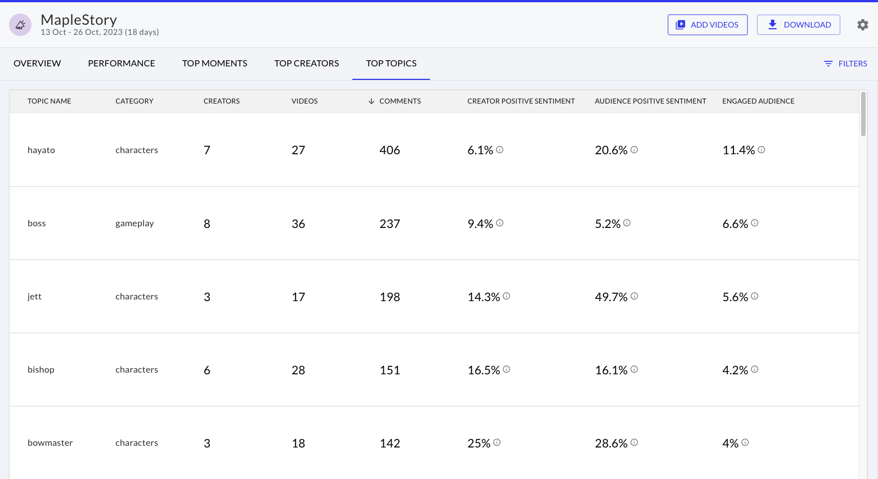Click info icon beside hayato's 20.6% audience sentiment
878x479 pixels.
point(634,150)
